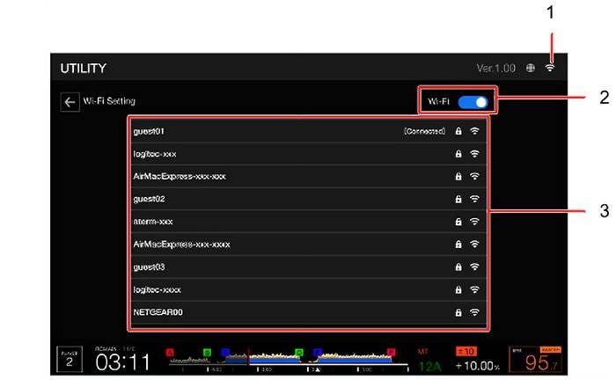Pick the AirMacExpress-xxx-xxxx network
The image size is (616, 380).
[264, 244]
